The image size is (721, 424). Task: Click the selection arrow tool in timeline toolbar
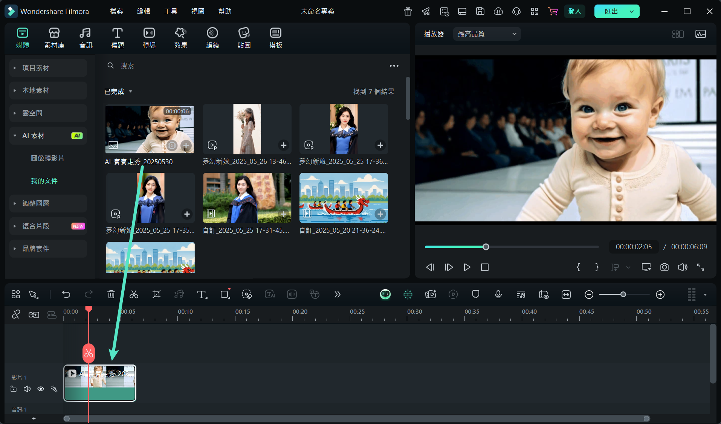[34, 294]
